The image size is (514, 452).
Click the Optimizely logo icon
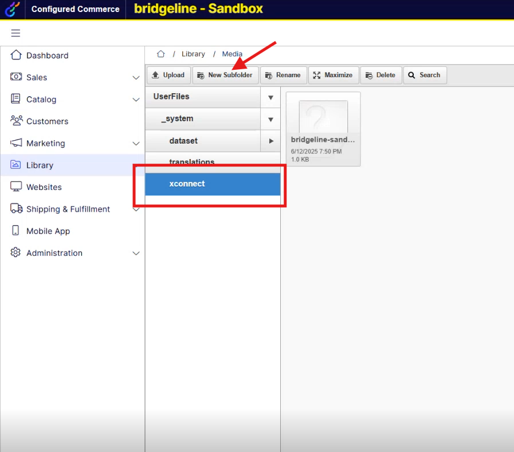(x=13, y=9)
